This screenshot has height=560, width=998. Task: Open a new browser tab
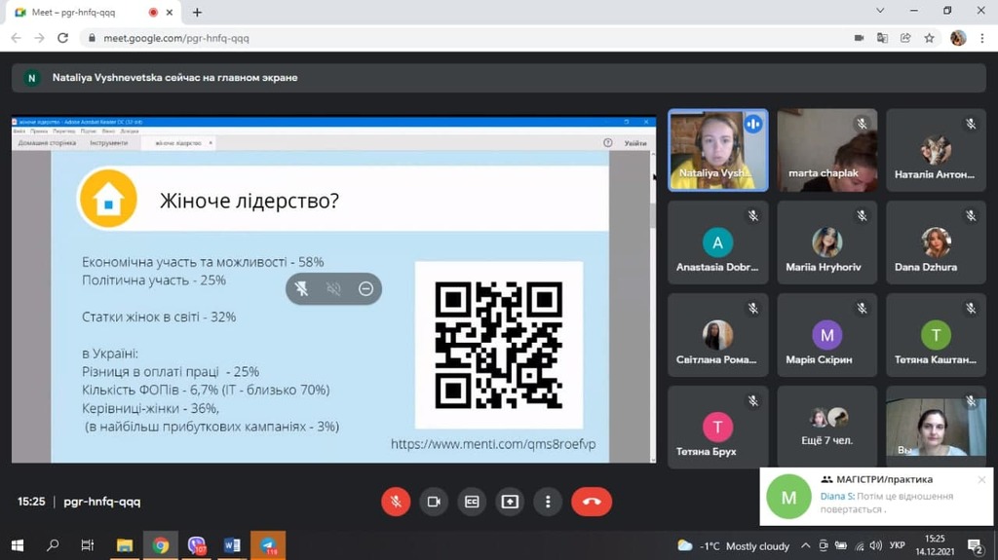click(x=197, y=13)
